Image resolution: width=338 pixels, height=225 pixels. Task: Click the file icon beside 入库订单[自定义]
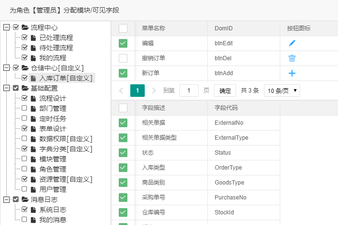tap(34, 78)
